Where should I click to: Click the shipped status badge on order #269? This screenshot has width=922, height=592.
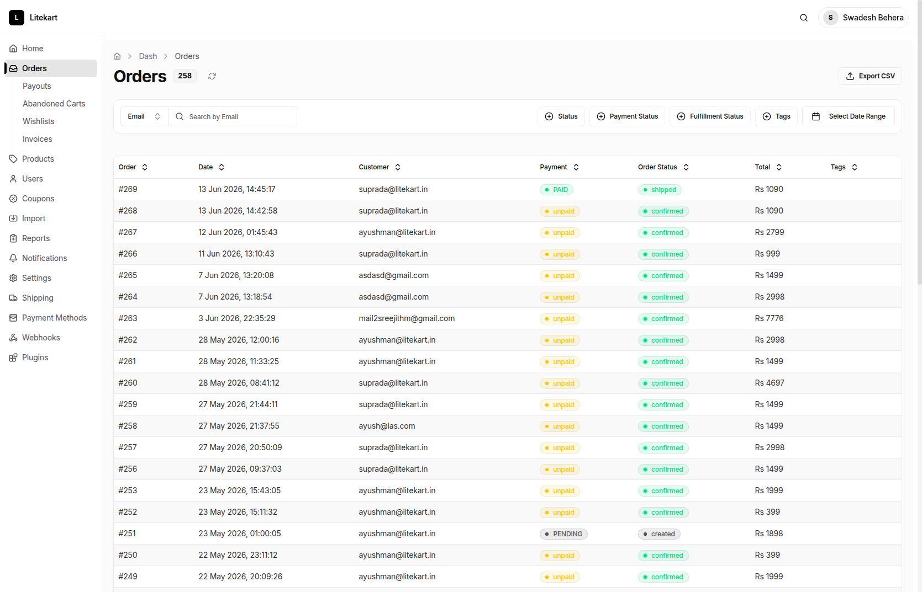click(x=660, y=190)
